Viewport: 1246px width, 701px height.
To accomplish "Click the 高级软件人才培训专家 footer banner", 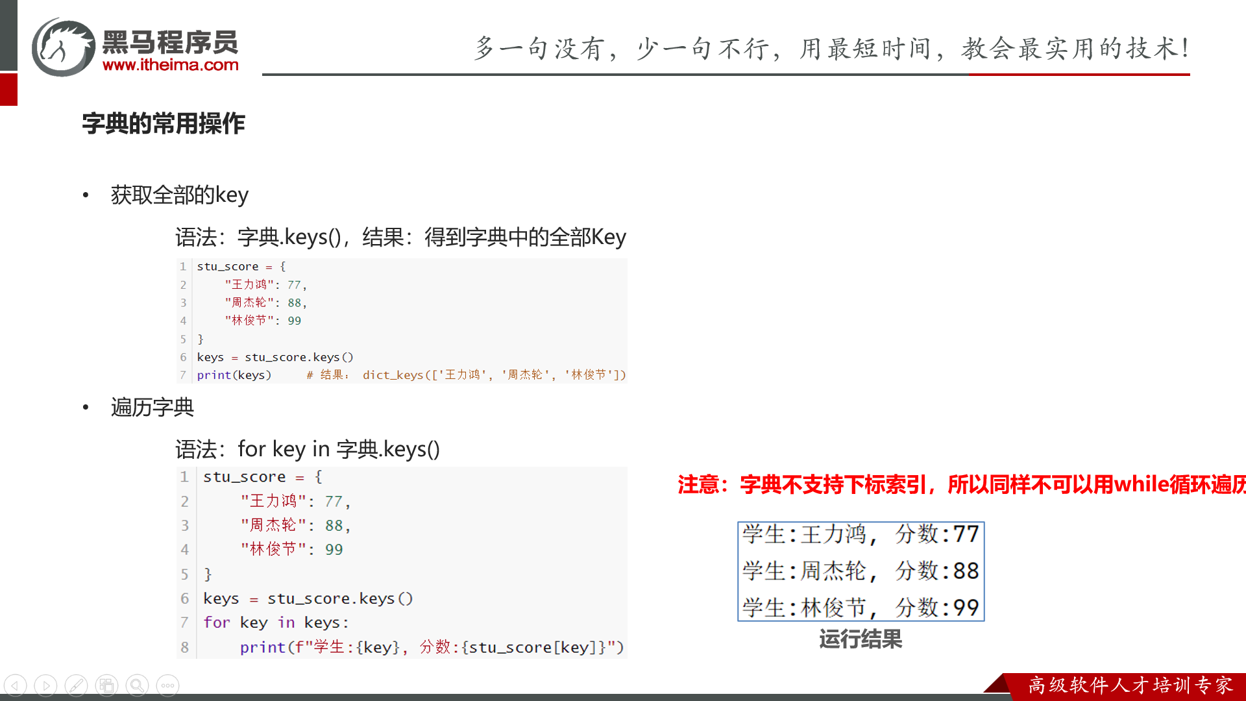I will tap(1129, 685).
